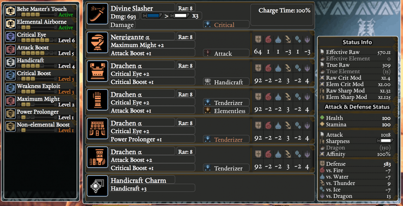This screenshot has height=206, width=403.
Task: Click the Critical Eye skill icon
Action: [x=11, y=37]
